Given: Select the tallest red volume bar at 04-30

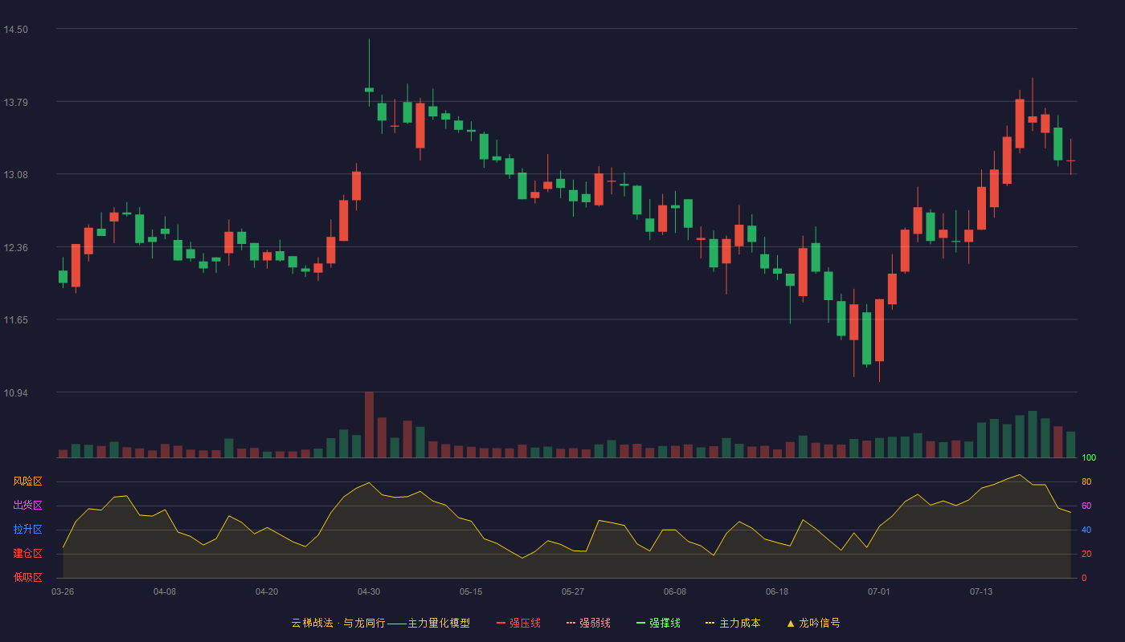Looking at the screenshot, I should click(x=369, y=425).
